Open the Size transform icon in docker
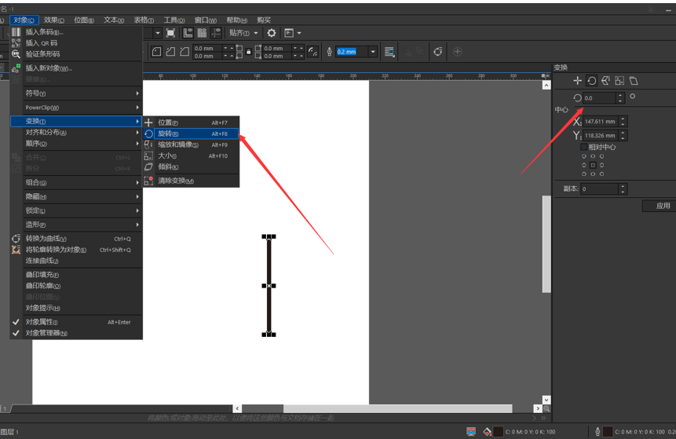Viewport: 676px width, 439px height. (619, 81)
